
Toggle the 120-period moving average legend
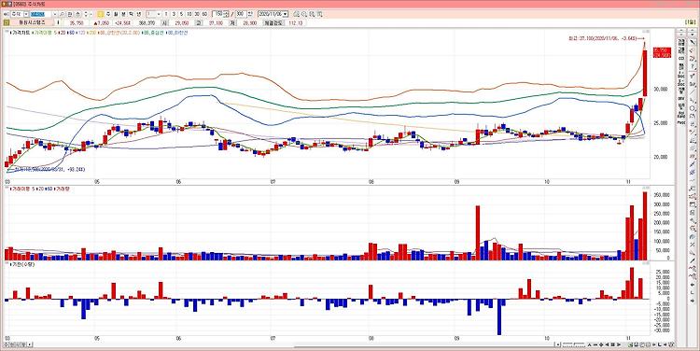tap(80, 33)
